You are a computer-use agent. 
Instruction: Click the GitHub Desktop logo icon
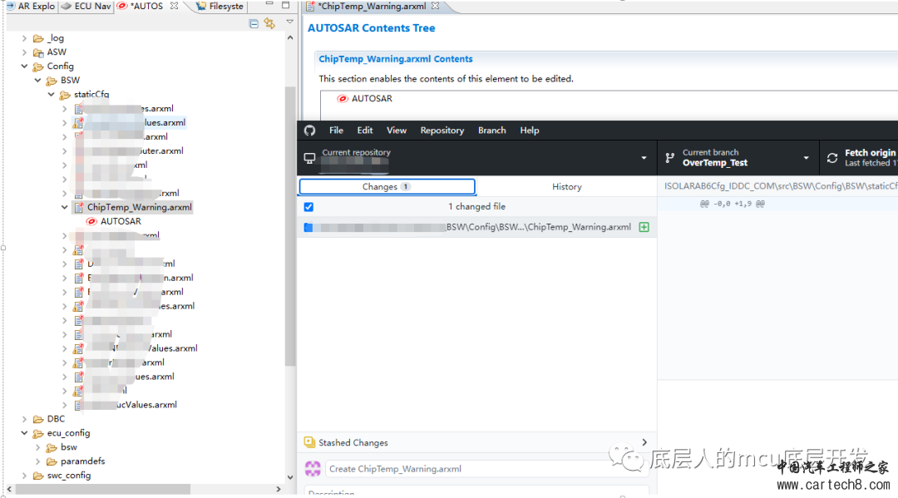point(310,131)
